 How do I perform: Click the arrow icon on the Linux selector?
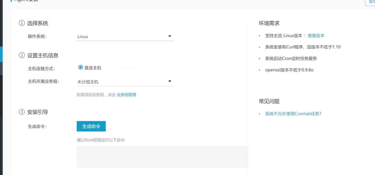pos(170,36)
